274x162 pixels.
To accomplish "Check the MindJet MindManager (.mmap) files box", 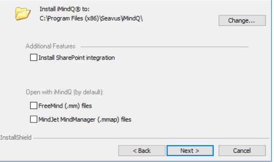I will [34, 120].
